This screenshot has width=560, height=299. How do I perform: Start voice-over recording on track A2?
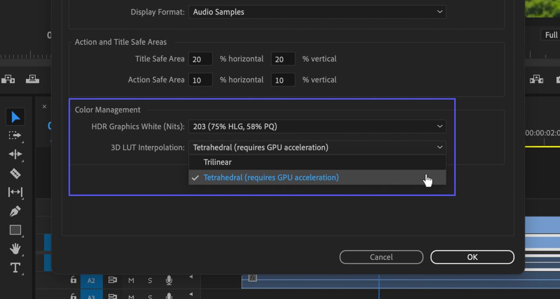click(x=169, y=280)
